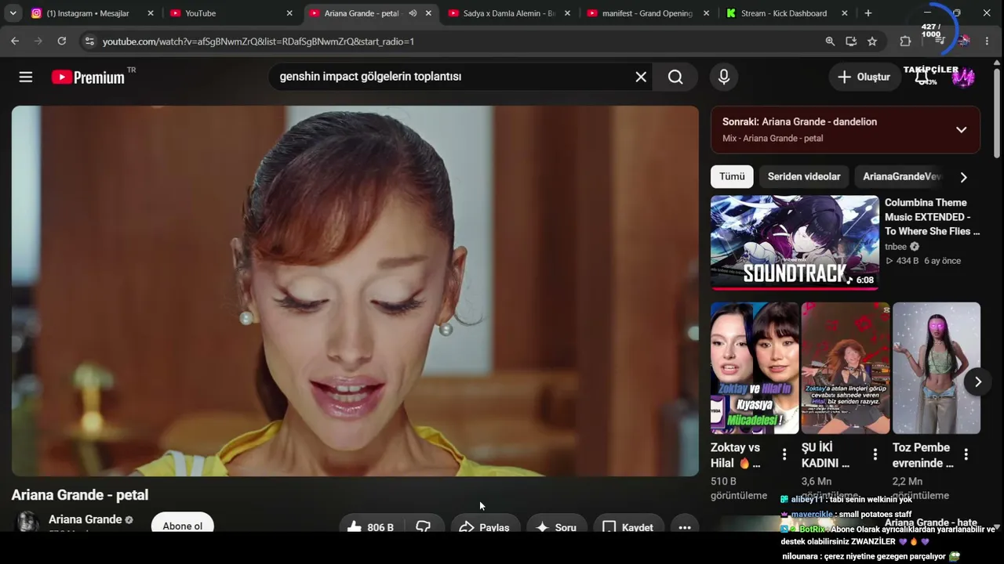The width and height of the screenshot is (1004, 564).
Task: Open options for Zoktay vs Hilal short
Action: (x=784, y=454)
